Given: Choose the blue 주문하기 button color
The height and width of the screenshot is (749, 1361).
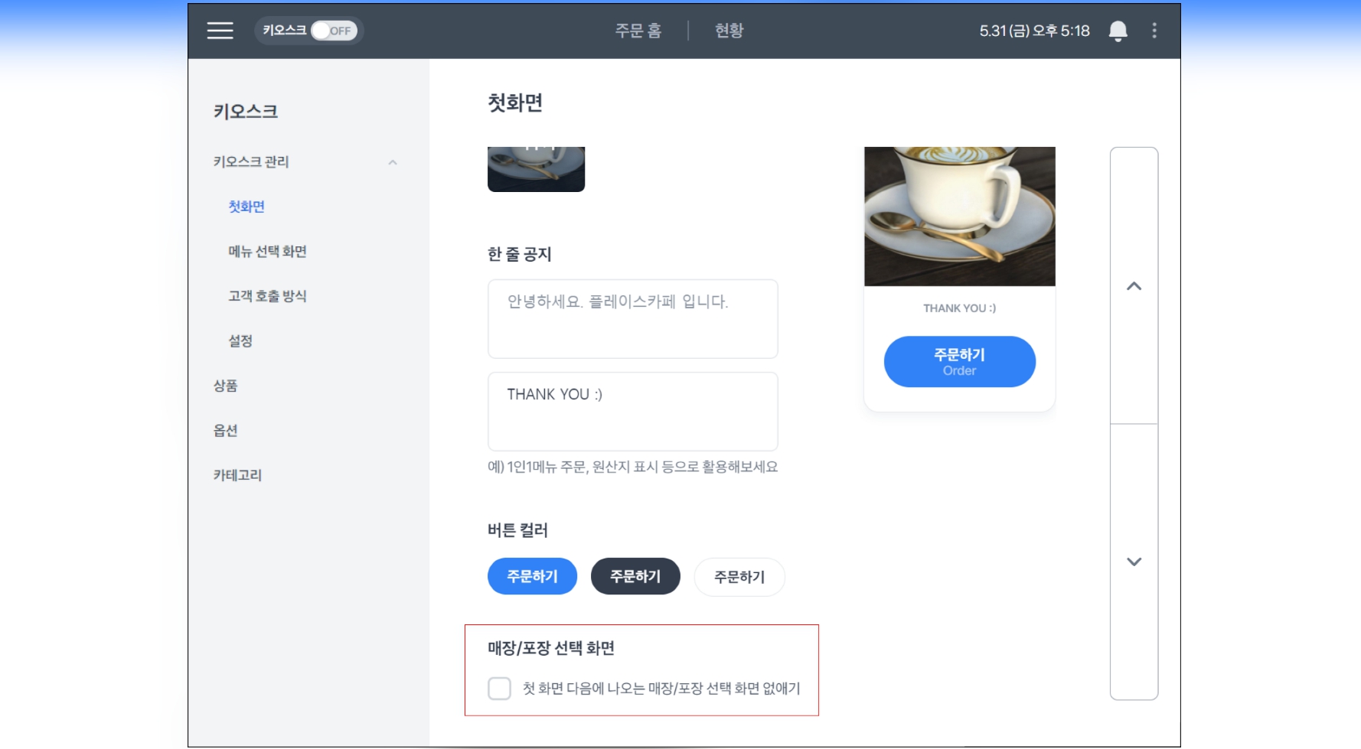Looking at the screenshot, I should [532, 576].
